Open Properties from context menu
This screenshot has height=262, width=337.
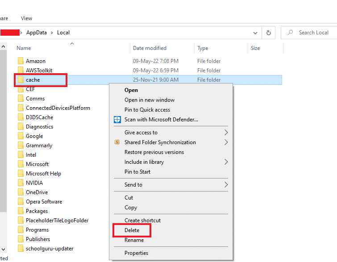pyautogui.click(x=136, y=253)
